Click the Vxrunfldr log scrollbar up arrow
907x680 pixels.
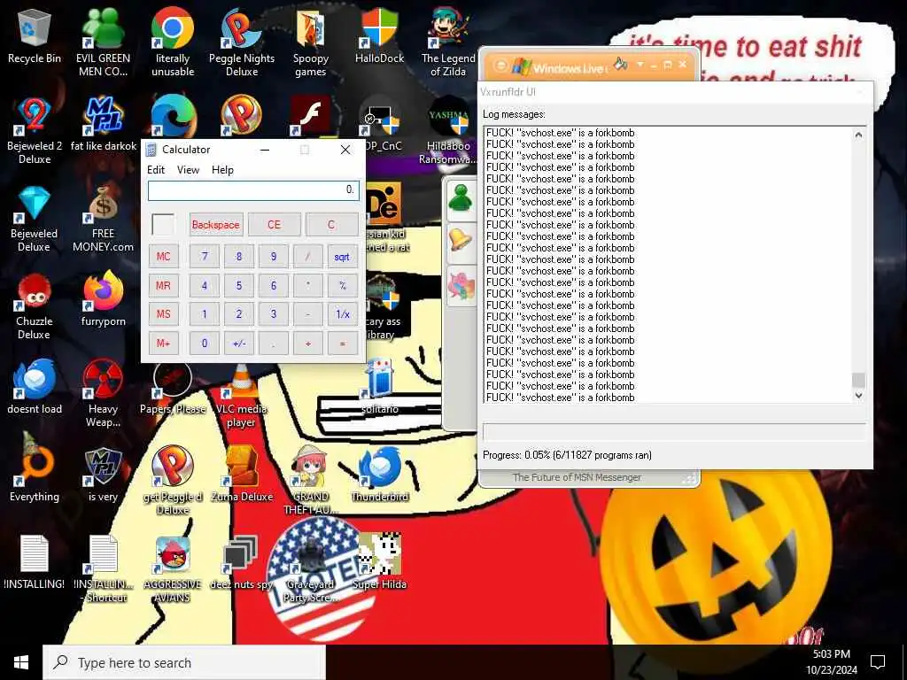[x=858, y=135]
